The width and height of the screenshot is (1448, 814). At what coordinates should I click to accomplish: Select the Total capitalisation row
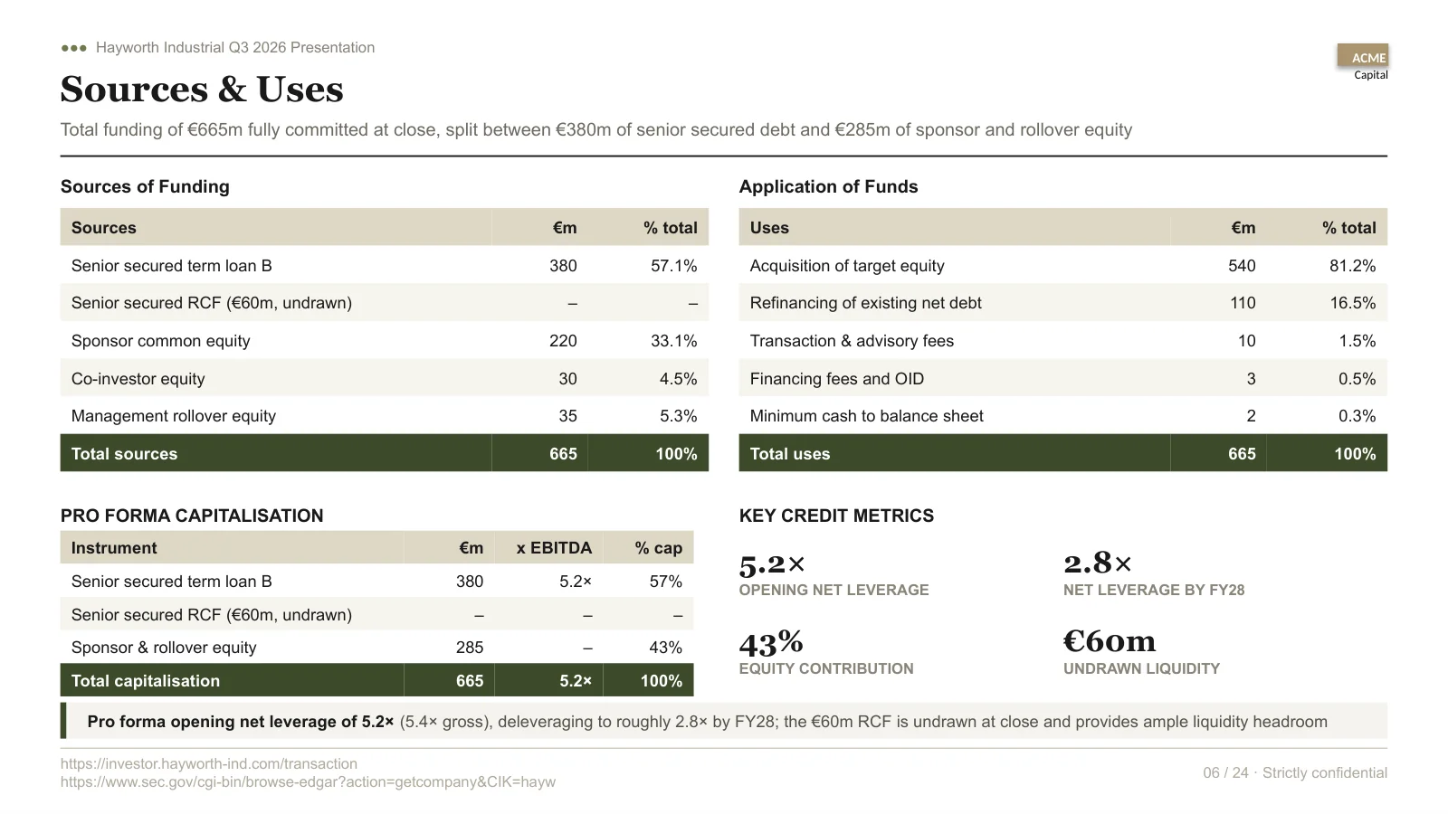click(x=377, y=680)
